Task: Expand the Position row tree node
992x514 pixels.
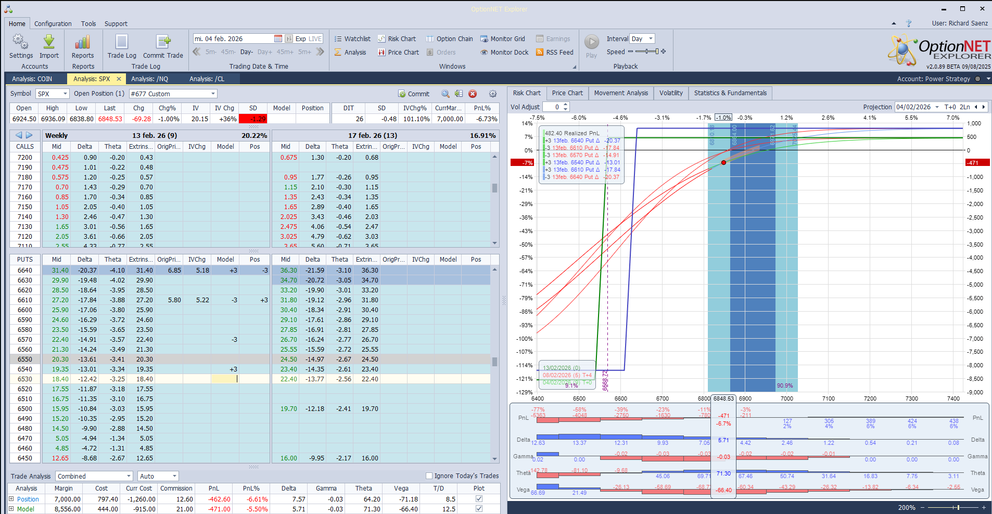Action: [11, 499]
